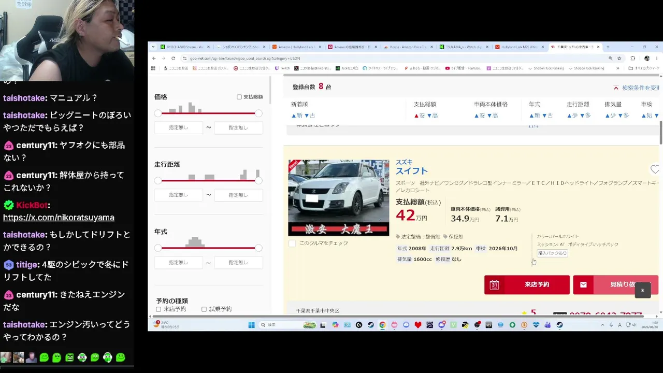Screen dimensions: 663x373
Task: Click the results page vertical scrollbar
Action: point(661,133)
